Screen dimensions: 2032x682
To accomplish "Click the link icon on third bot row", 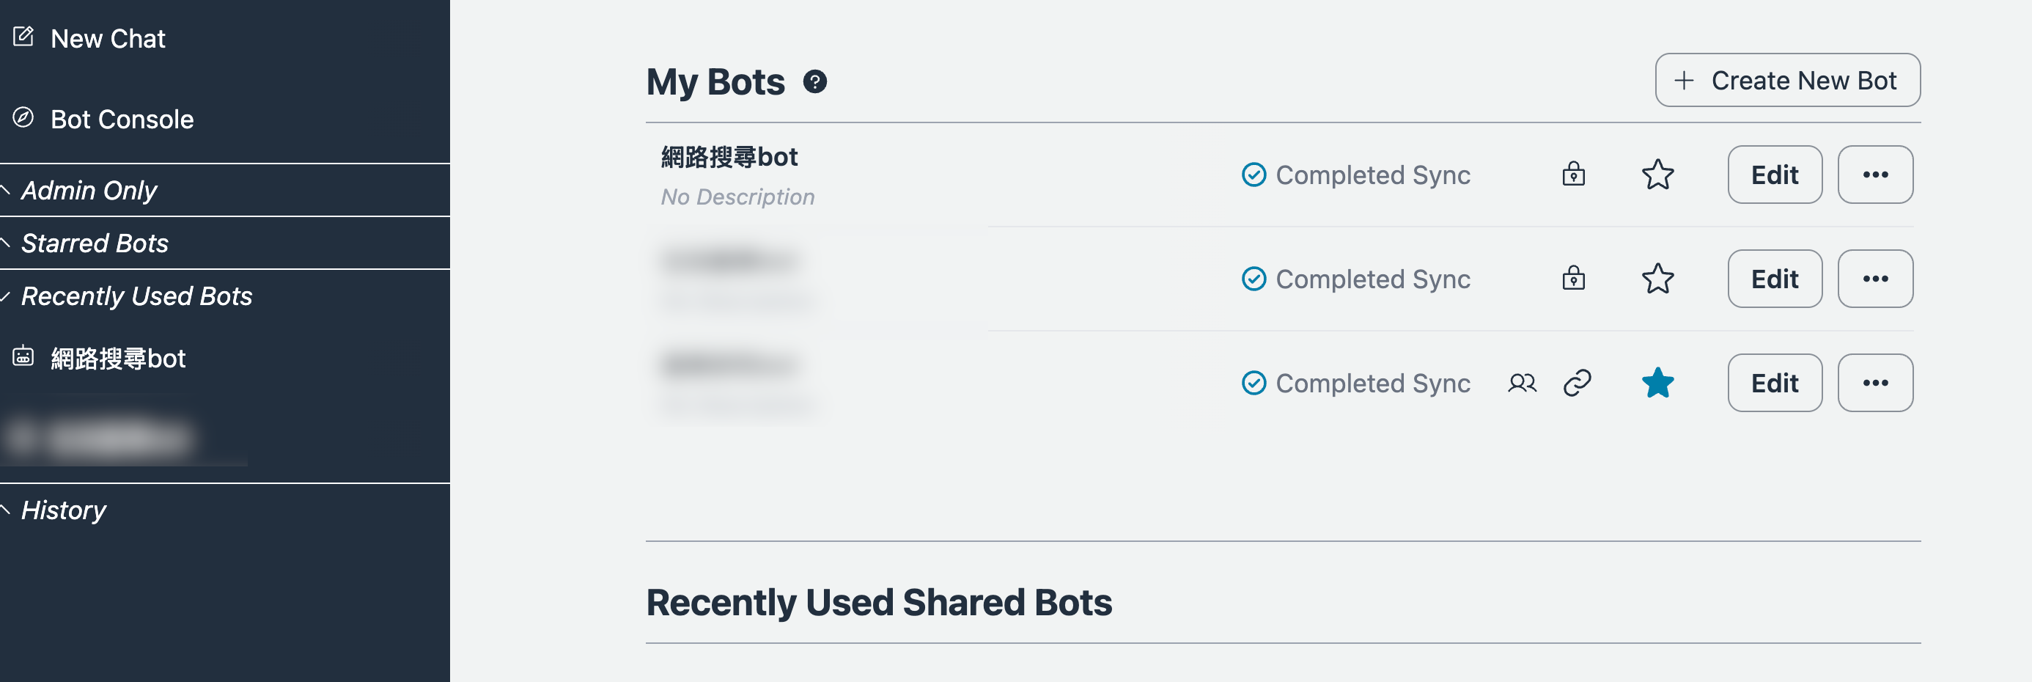I will 1577,383.
